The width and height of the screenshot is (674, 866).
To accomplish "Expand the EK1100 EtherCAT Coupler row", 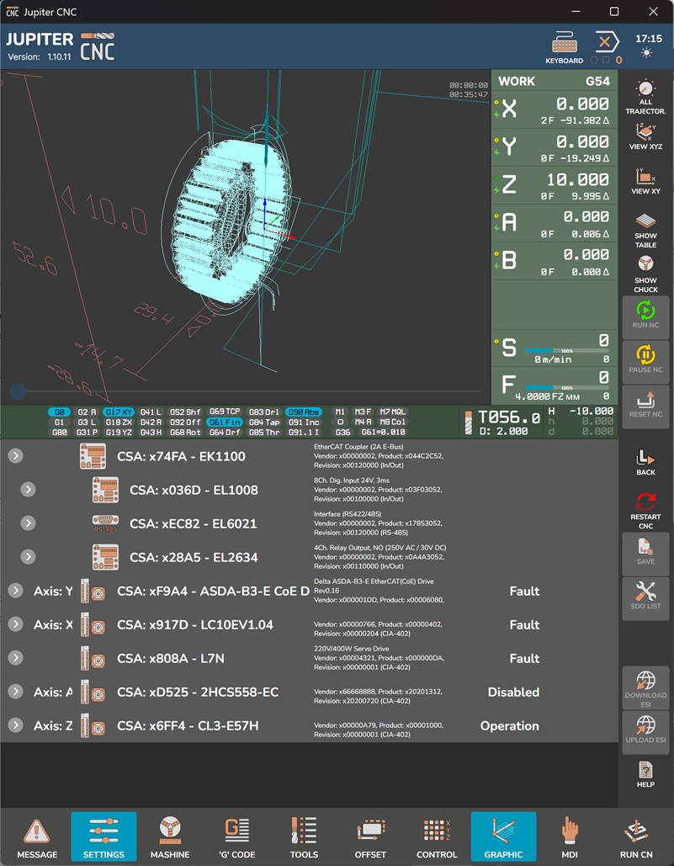I will tap(15, 456).
